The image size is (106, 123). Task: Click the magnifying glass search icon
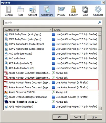(100, 22)
